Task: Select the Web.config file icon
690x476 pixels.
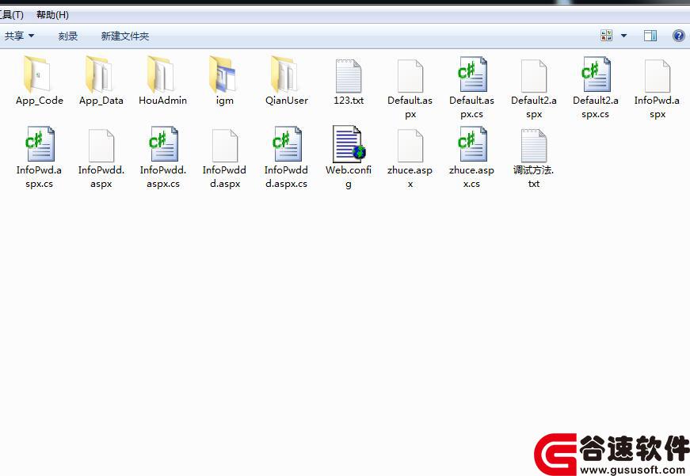Action: [x=349, y=144]
